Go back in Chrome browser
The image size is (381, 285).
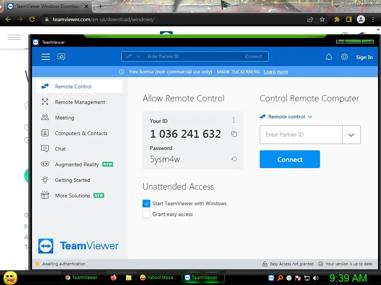8,19
